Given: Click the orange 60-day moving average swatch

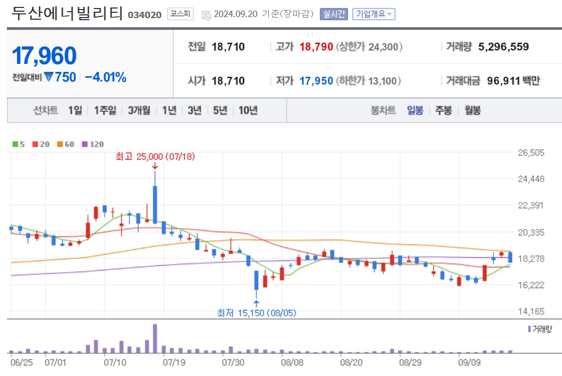Looking at the screenshot, I should click(x=60, y=144).
